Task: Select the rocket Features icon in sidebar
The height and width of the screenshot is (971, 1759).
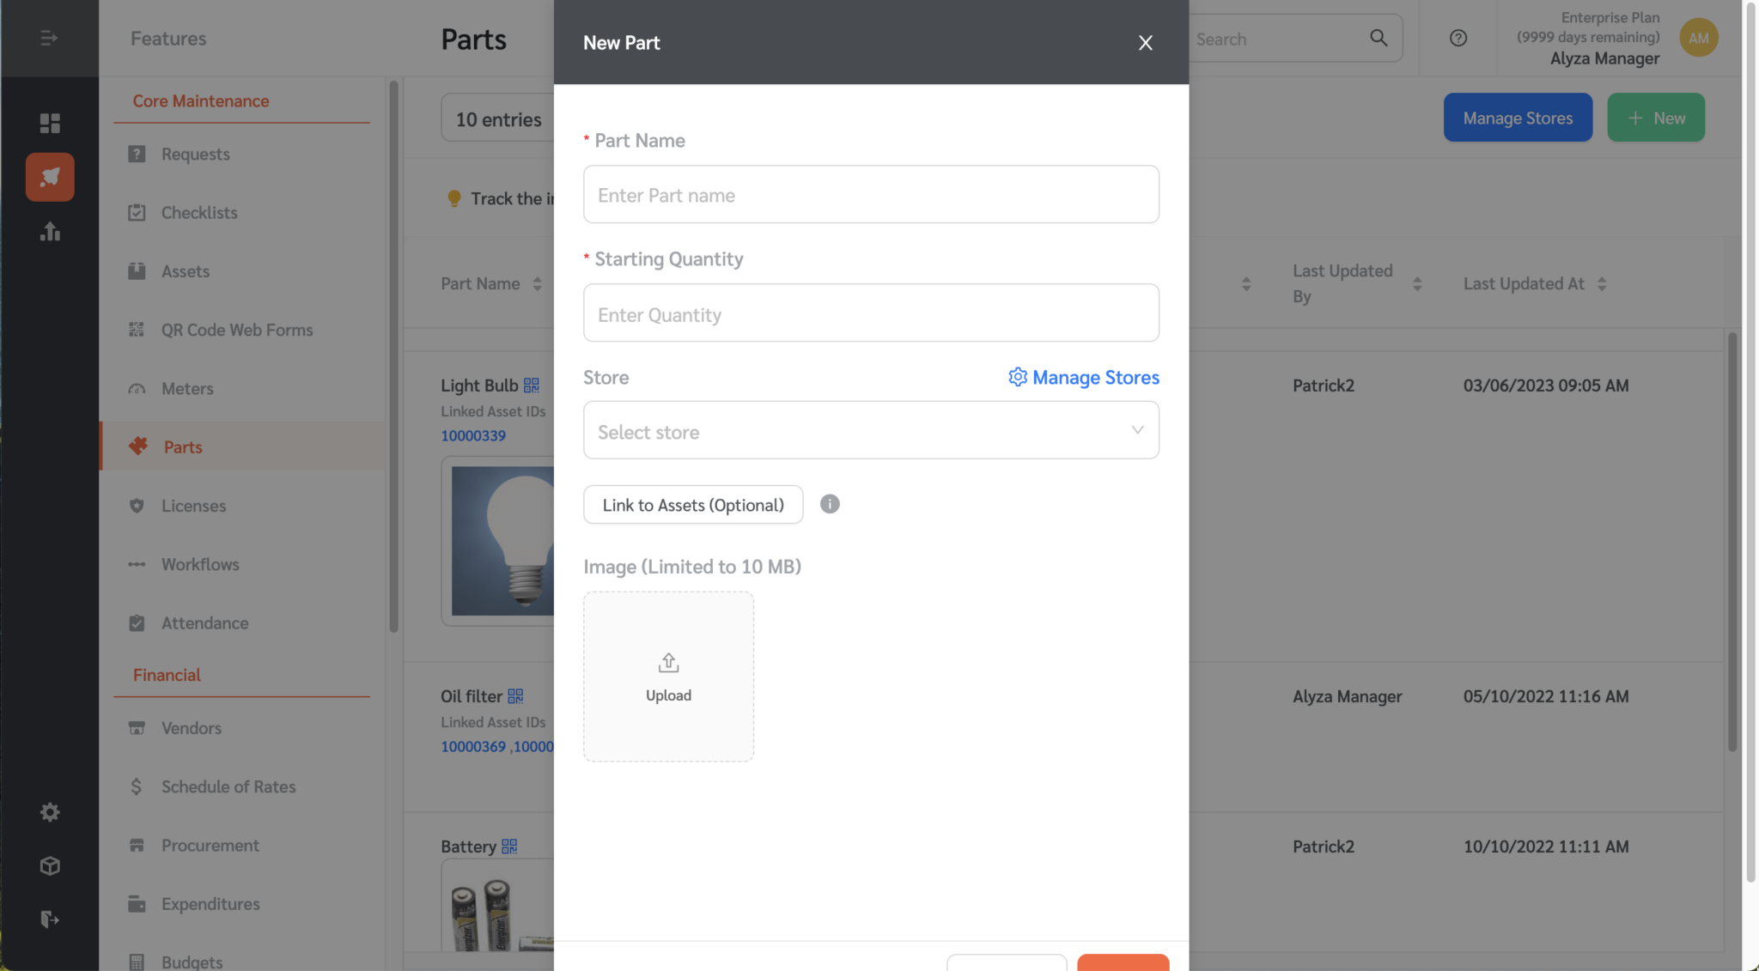Action: point(49,177)
